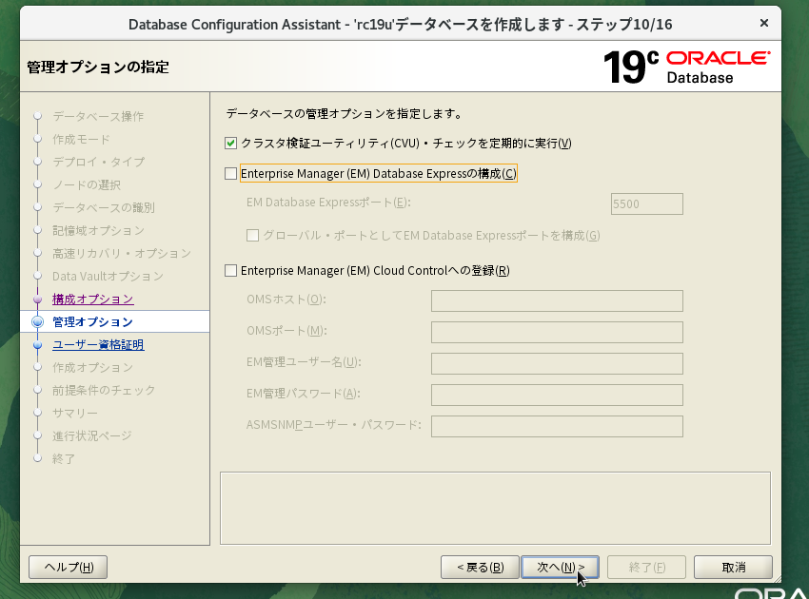Click the 前提条件のチェック step label
Viewport: 809px width, 599px height.
104,390
